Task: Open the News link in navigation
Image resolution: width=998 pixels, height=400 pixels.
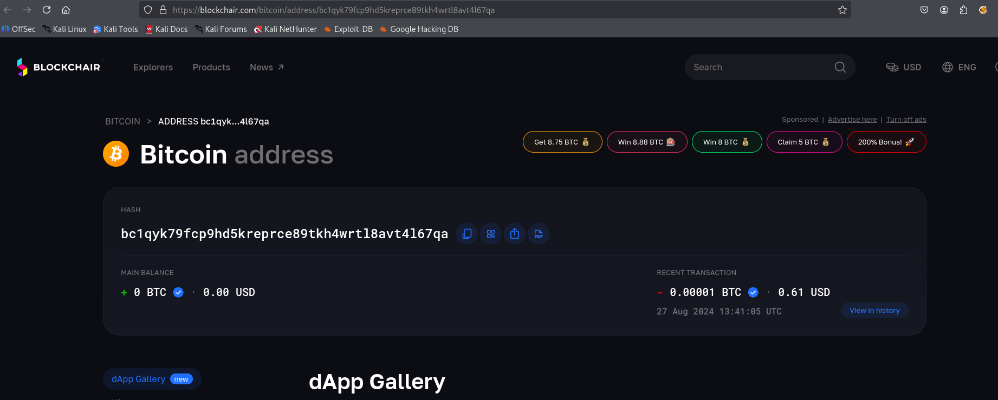Action: click(267, 67)
